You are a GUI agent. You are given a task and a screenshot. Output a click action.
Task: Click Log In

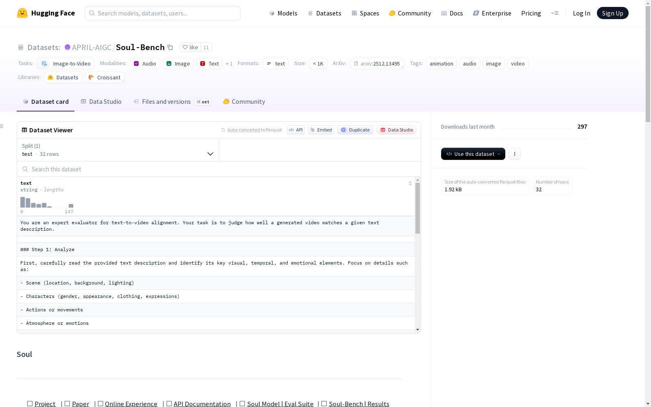coord(581,13)
